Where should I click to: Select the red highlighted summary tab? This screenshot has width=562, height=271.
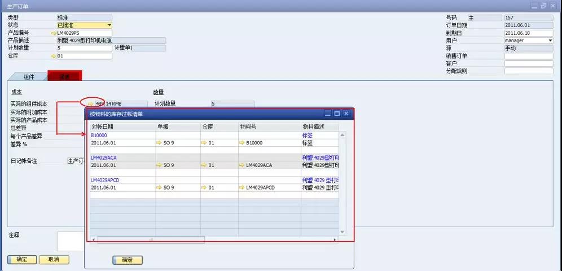pyautogui.click(x=64, y=76)
